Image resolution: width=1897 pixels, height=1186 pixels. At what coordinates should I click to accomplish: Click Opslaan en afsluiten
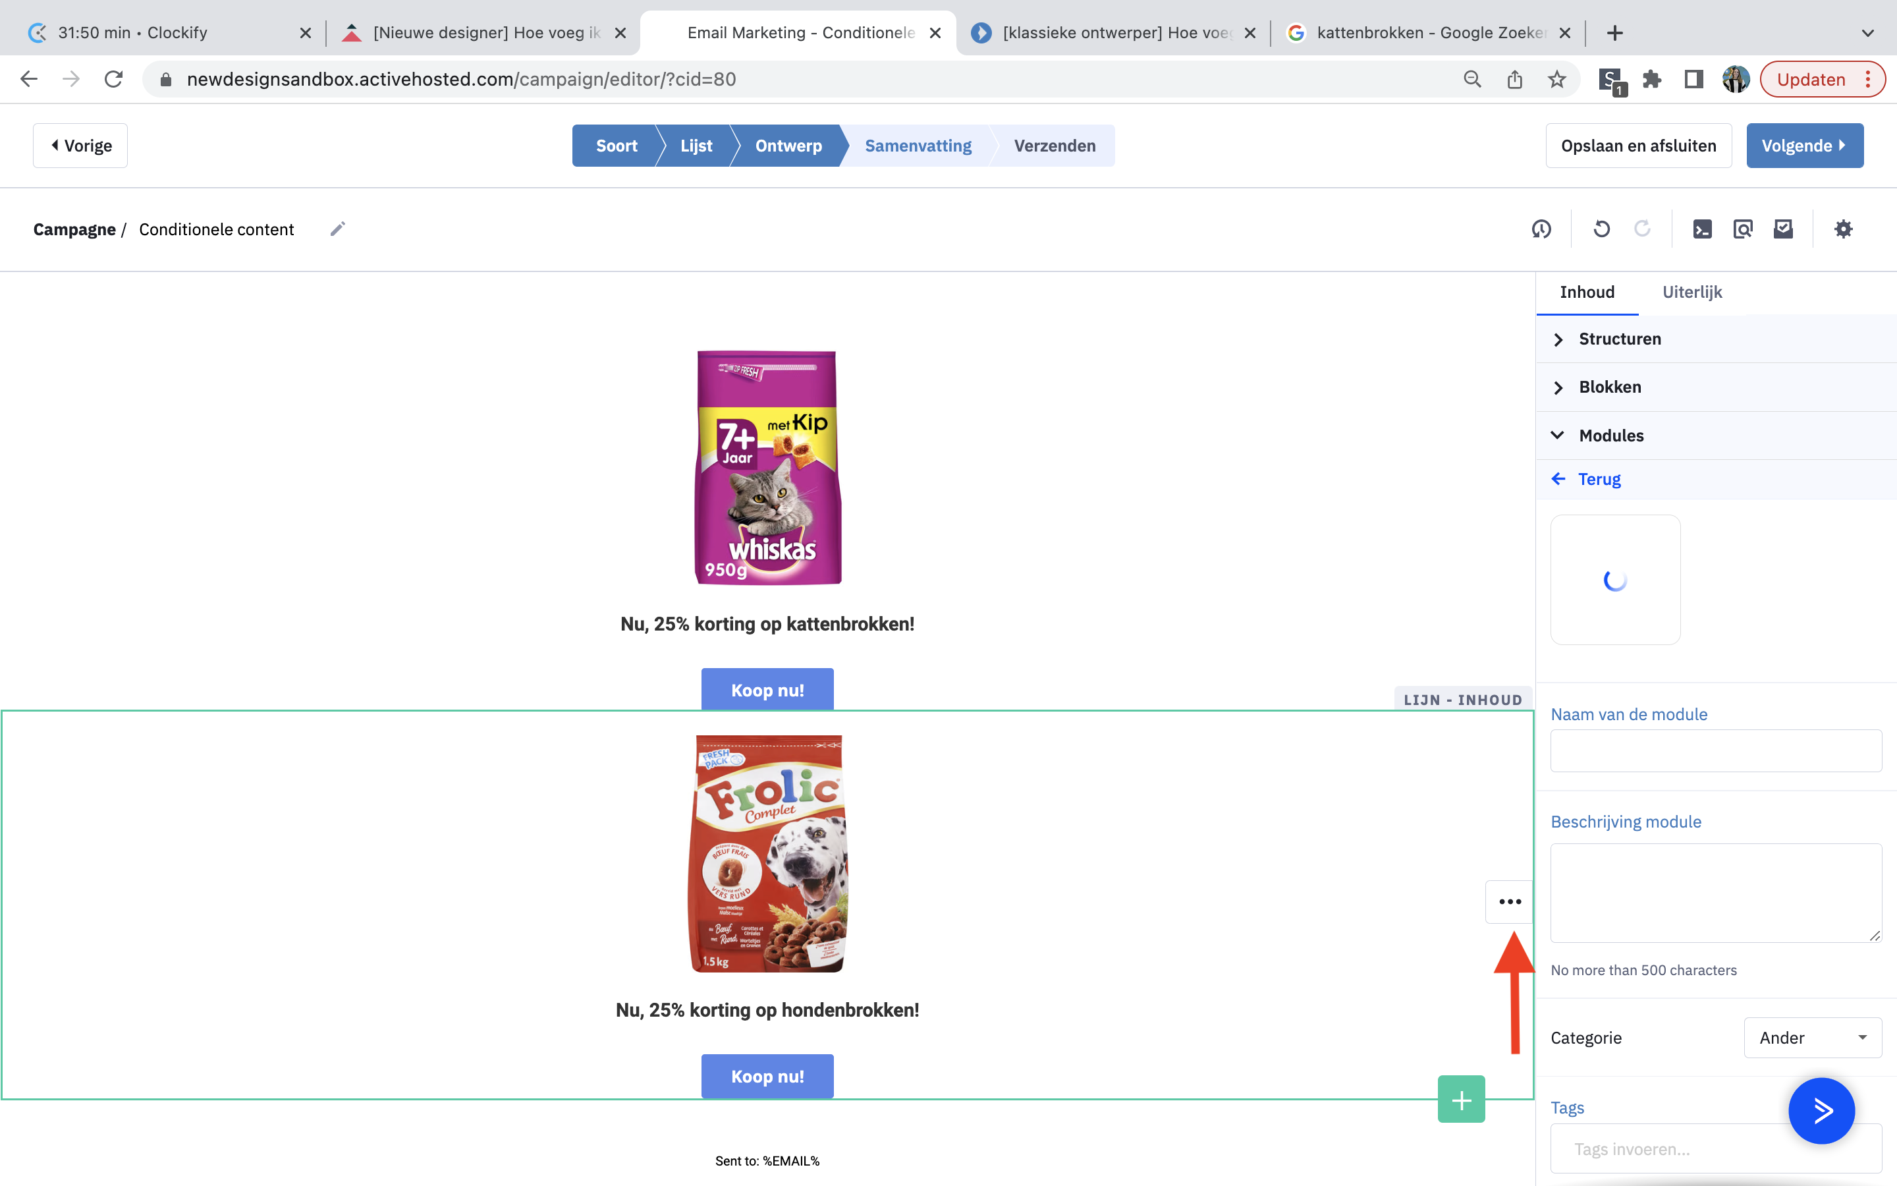(1638, 146)
